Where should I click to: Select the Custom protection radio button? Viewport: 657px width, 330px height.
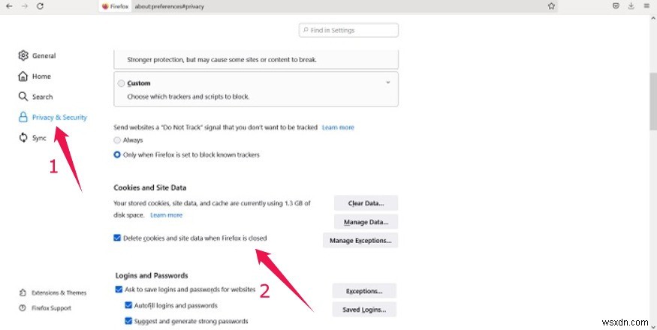[x=121, y=83]
